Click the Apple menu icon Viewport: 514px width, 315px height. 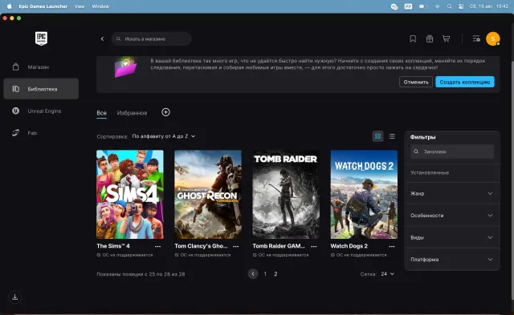click(x=9, y=6)
